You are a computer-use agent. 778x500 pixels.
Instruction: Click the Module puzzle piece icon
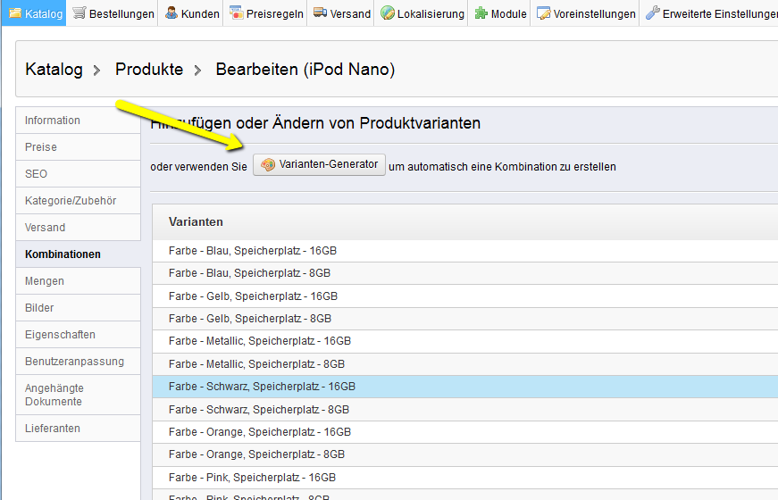pyautogui.click(x=481, y=12)
